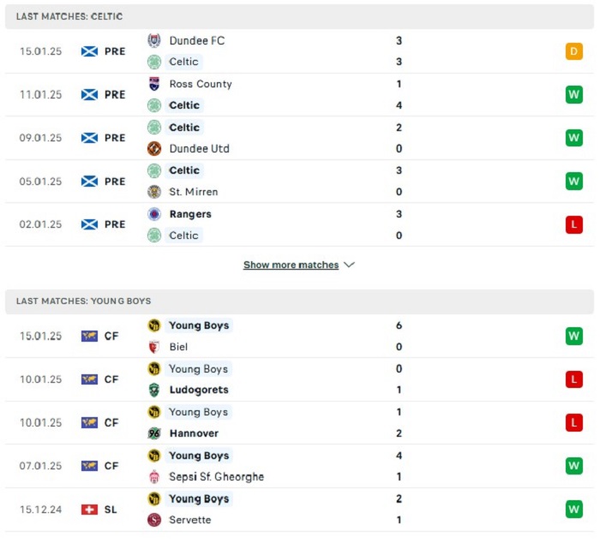Click the Sepsi Sf. Gheorghe crest
Viewport: 600px width, 543px height.
click(x=154, y=476)
